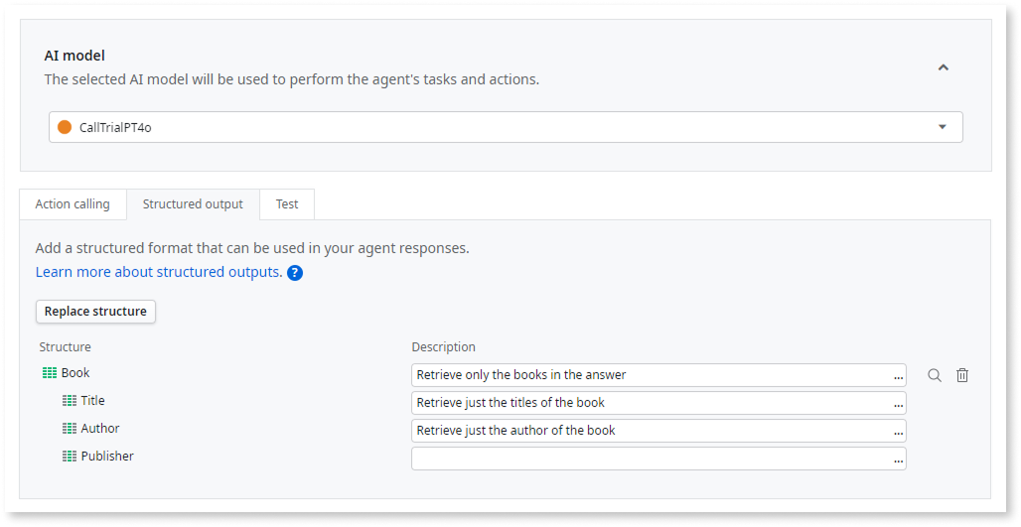
Task: Click the Title attribute icon
Action: (70, 401)
